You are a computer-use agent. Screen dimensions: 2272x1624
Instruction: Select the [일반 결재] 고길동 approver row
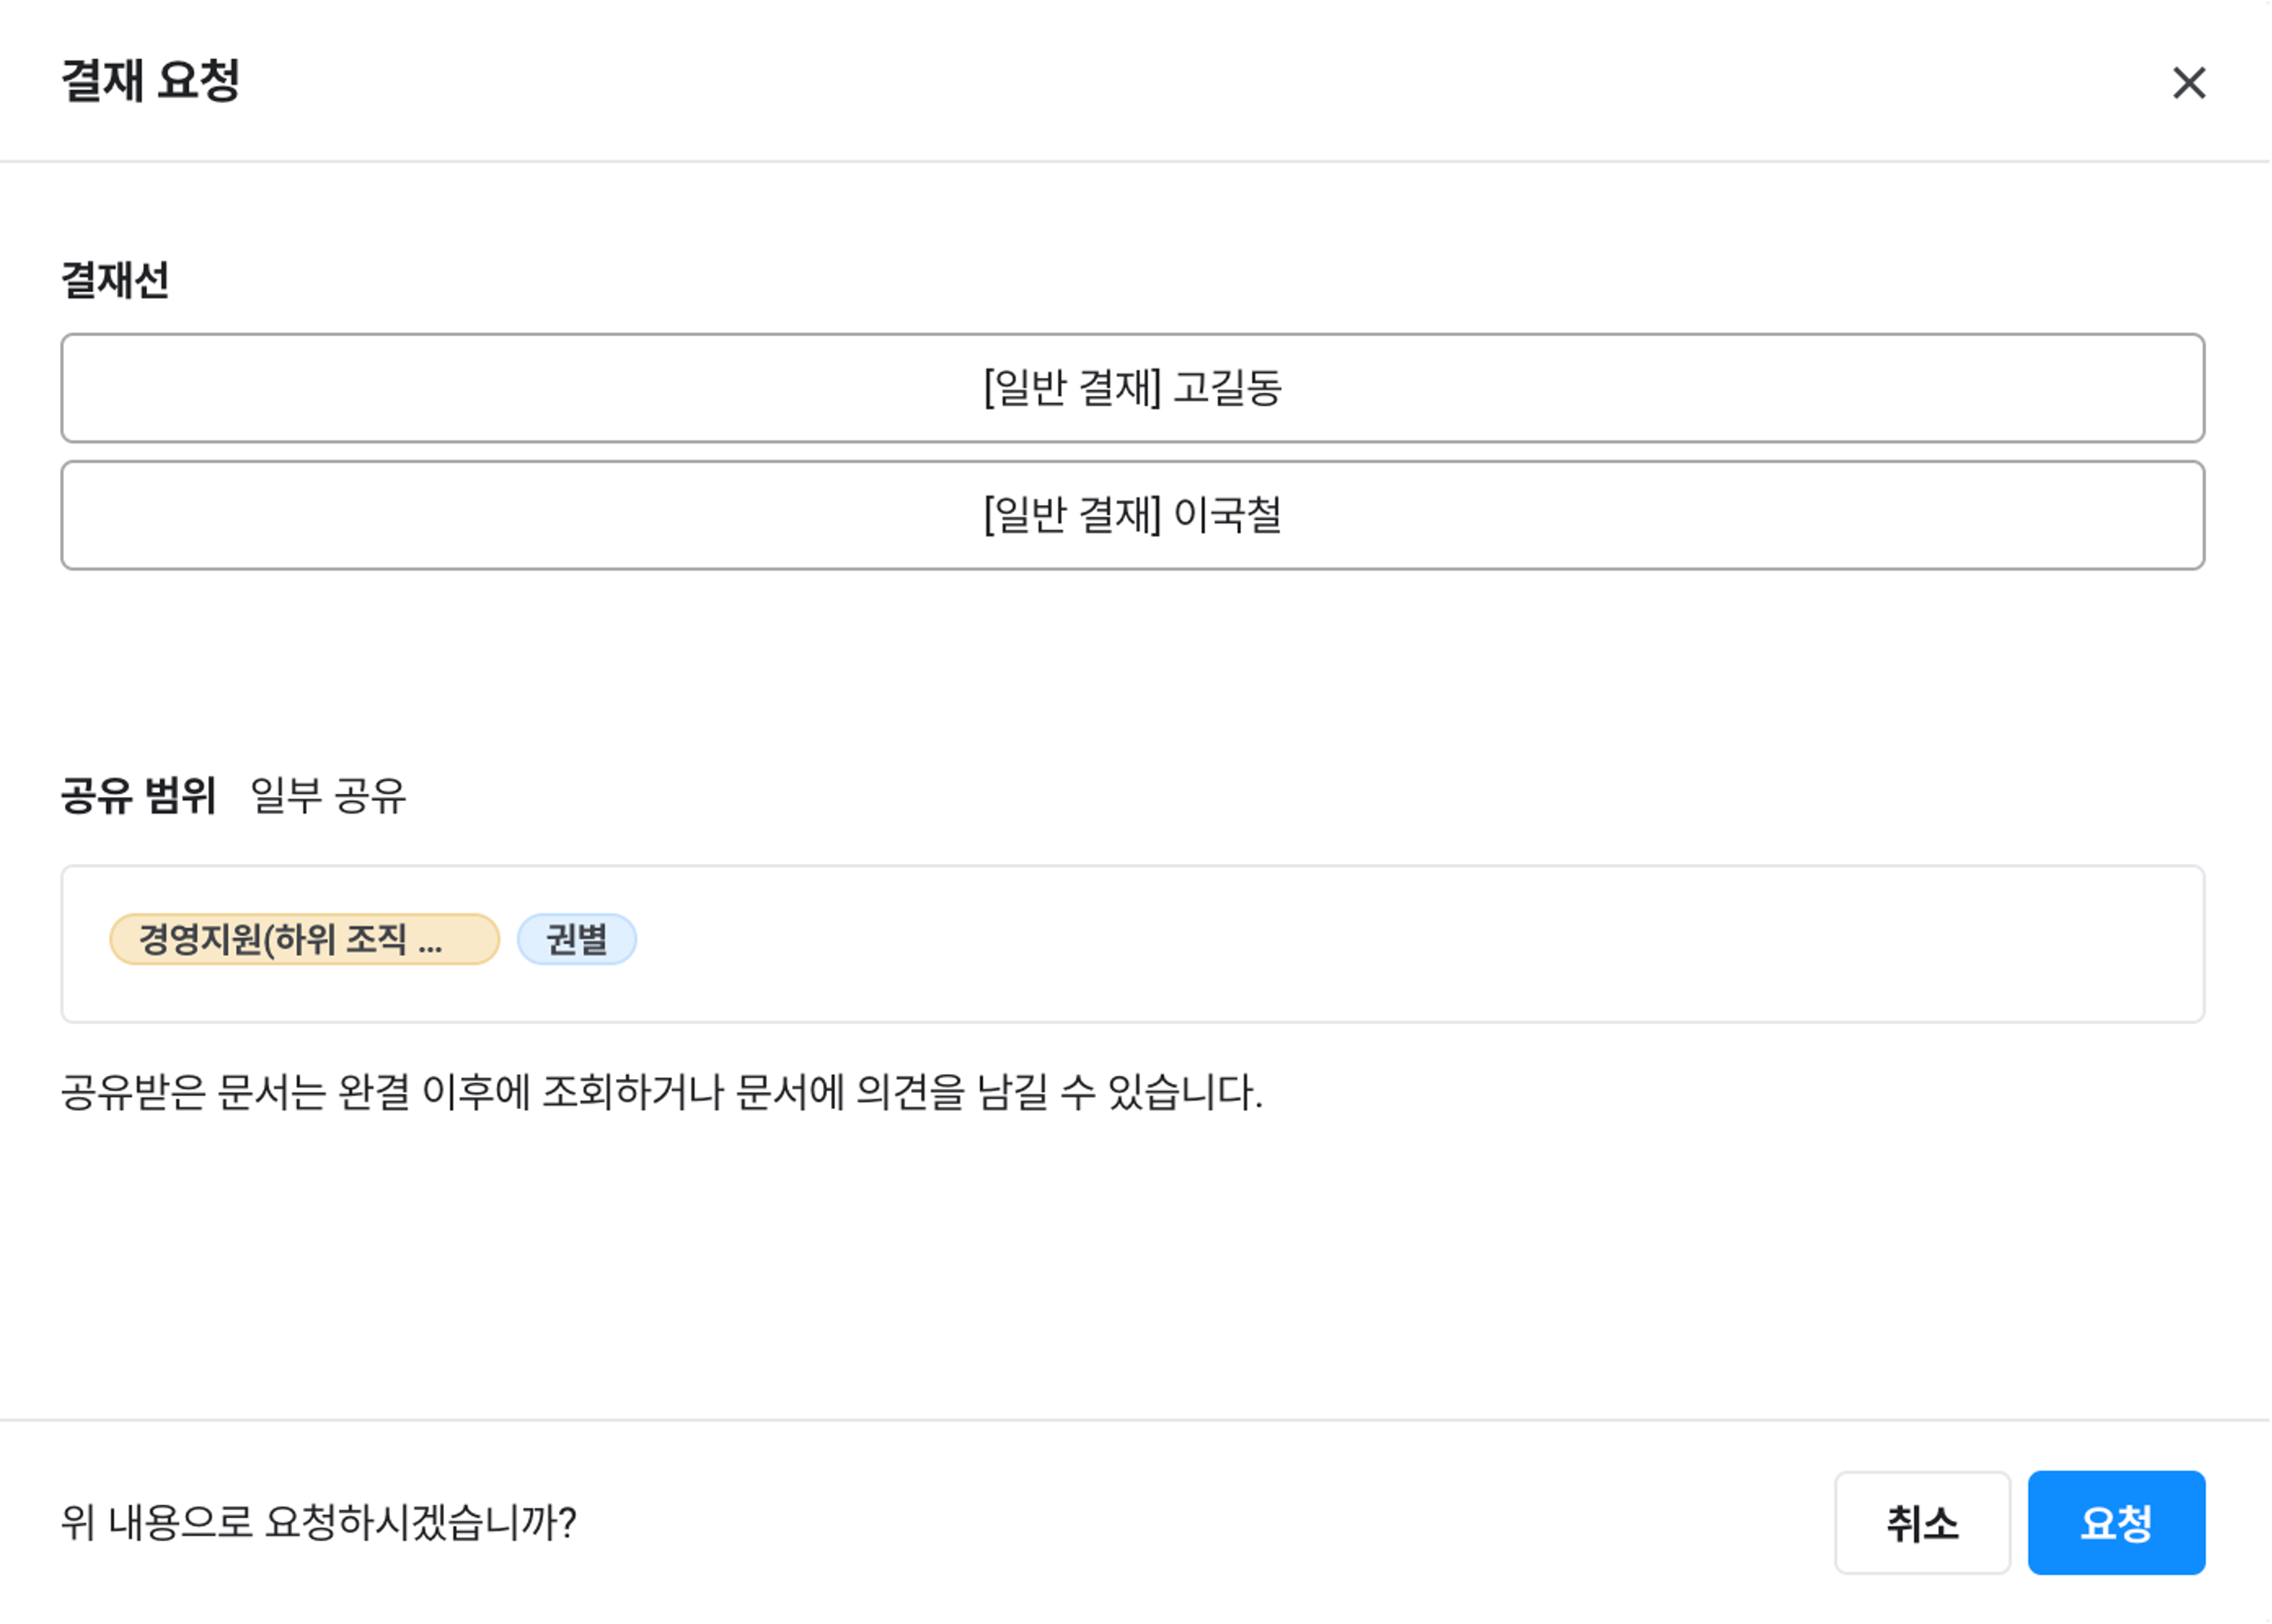1132,388
